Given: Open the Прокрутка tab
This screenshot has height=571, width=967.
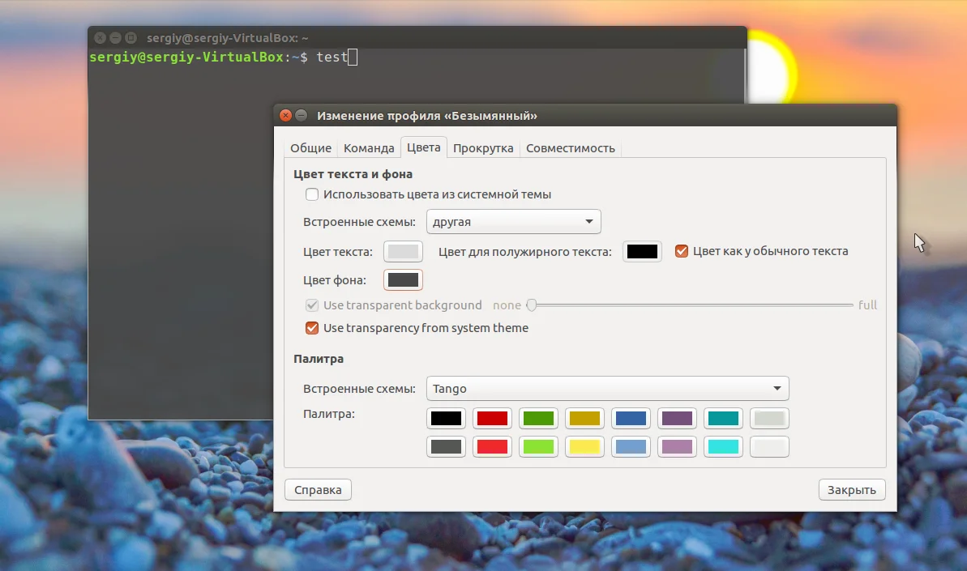Looking at the screenshot, I should 483,148.
